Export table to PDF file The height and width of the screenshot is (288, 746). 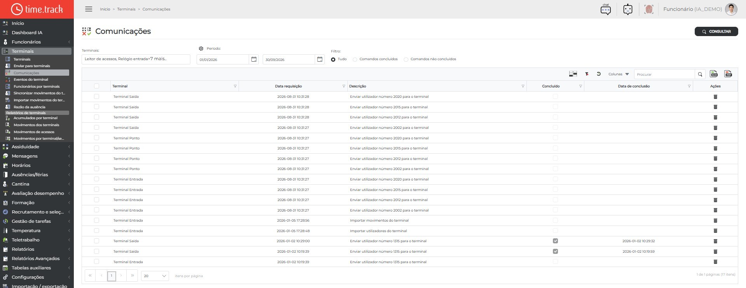[x=728, y=74]
